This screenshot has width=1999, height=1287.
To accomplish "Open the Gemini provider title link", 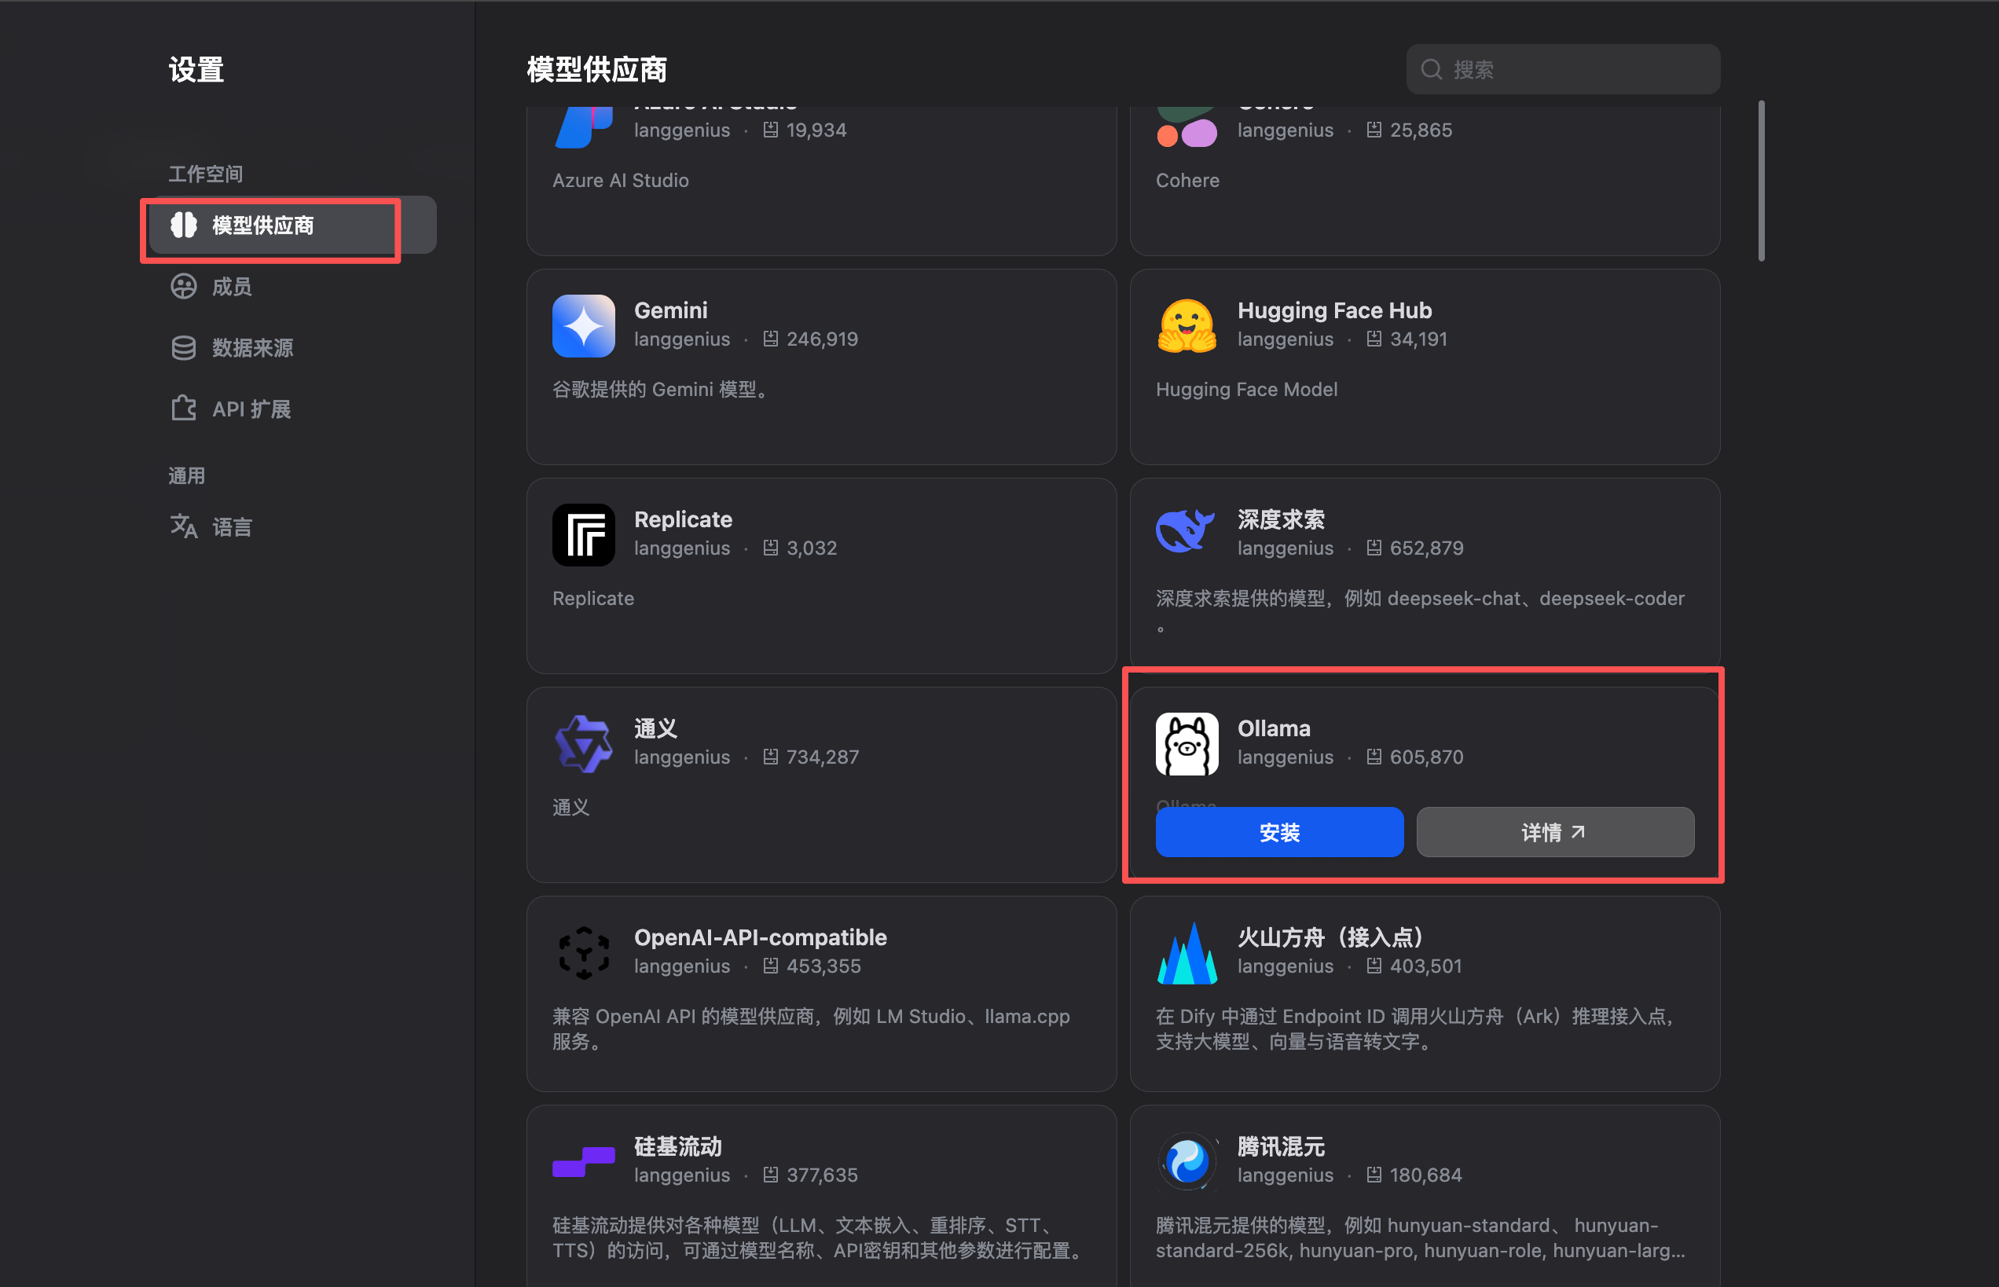I will pos(670,310).
